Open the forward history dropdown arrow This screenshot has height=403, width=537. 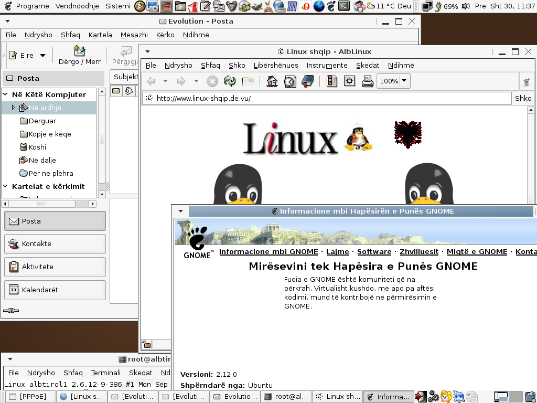click(196, 81)
